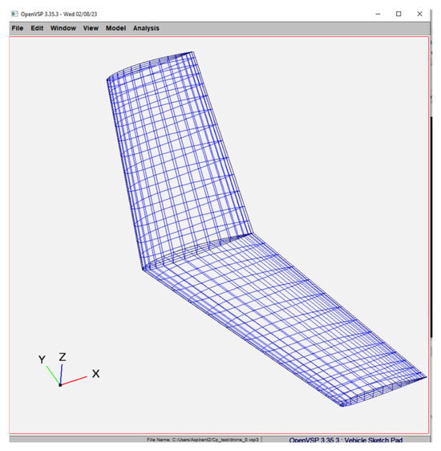441x451 pixels.
Task: Click the green Y axis label
Action: pos(42,360)
